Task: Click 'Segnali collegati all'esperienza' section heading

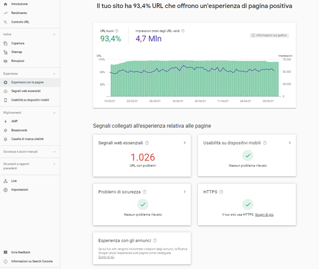Action: 152,126
